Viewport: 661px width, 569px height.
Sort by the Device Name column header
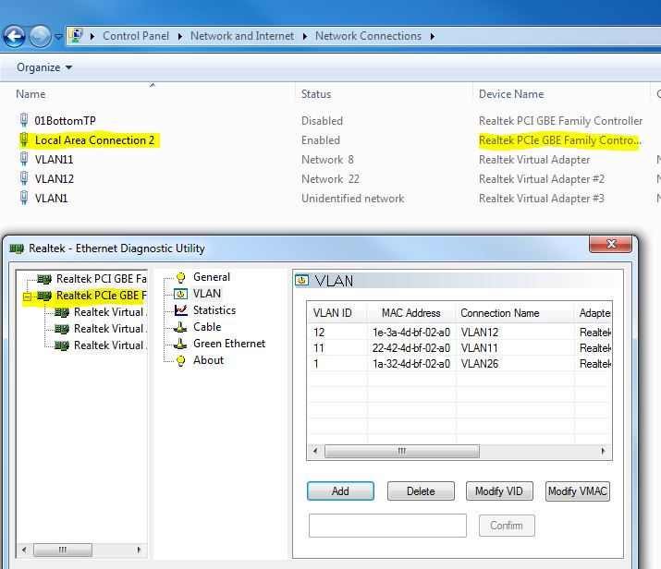tap(511, 94)
